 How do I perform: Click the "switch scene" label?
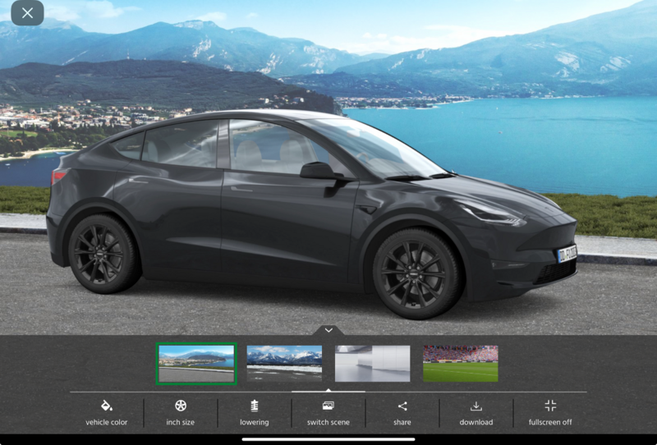(x=328, y=422)
